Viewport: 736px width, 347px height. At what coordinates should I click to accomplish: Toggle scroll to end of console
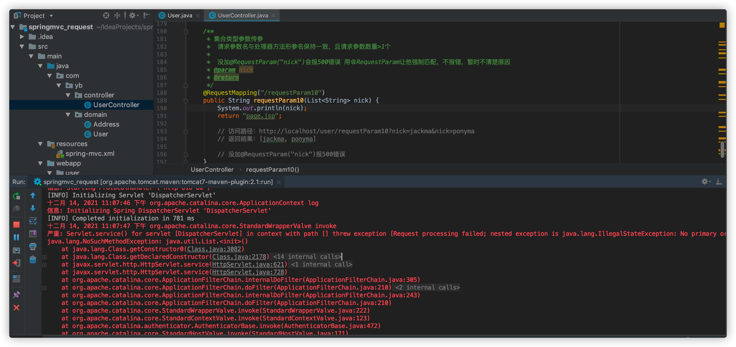[x=33, y=234]
